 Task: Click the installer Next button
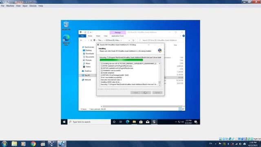[146, 93]
